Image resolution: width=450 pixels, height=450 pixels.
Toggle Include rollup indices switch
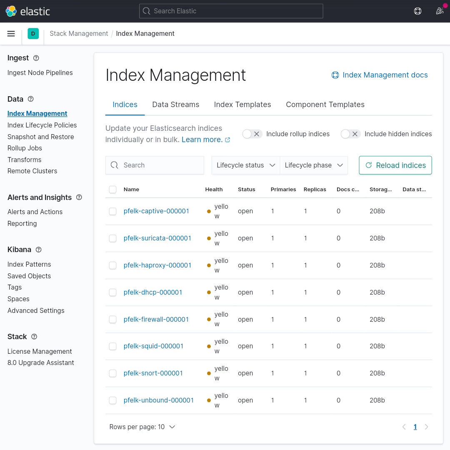click(x=252, y=134)
